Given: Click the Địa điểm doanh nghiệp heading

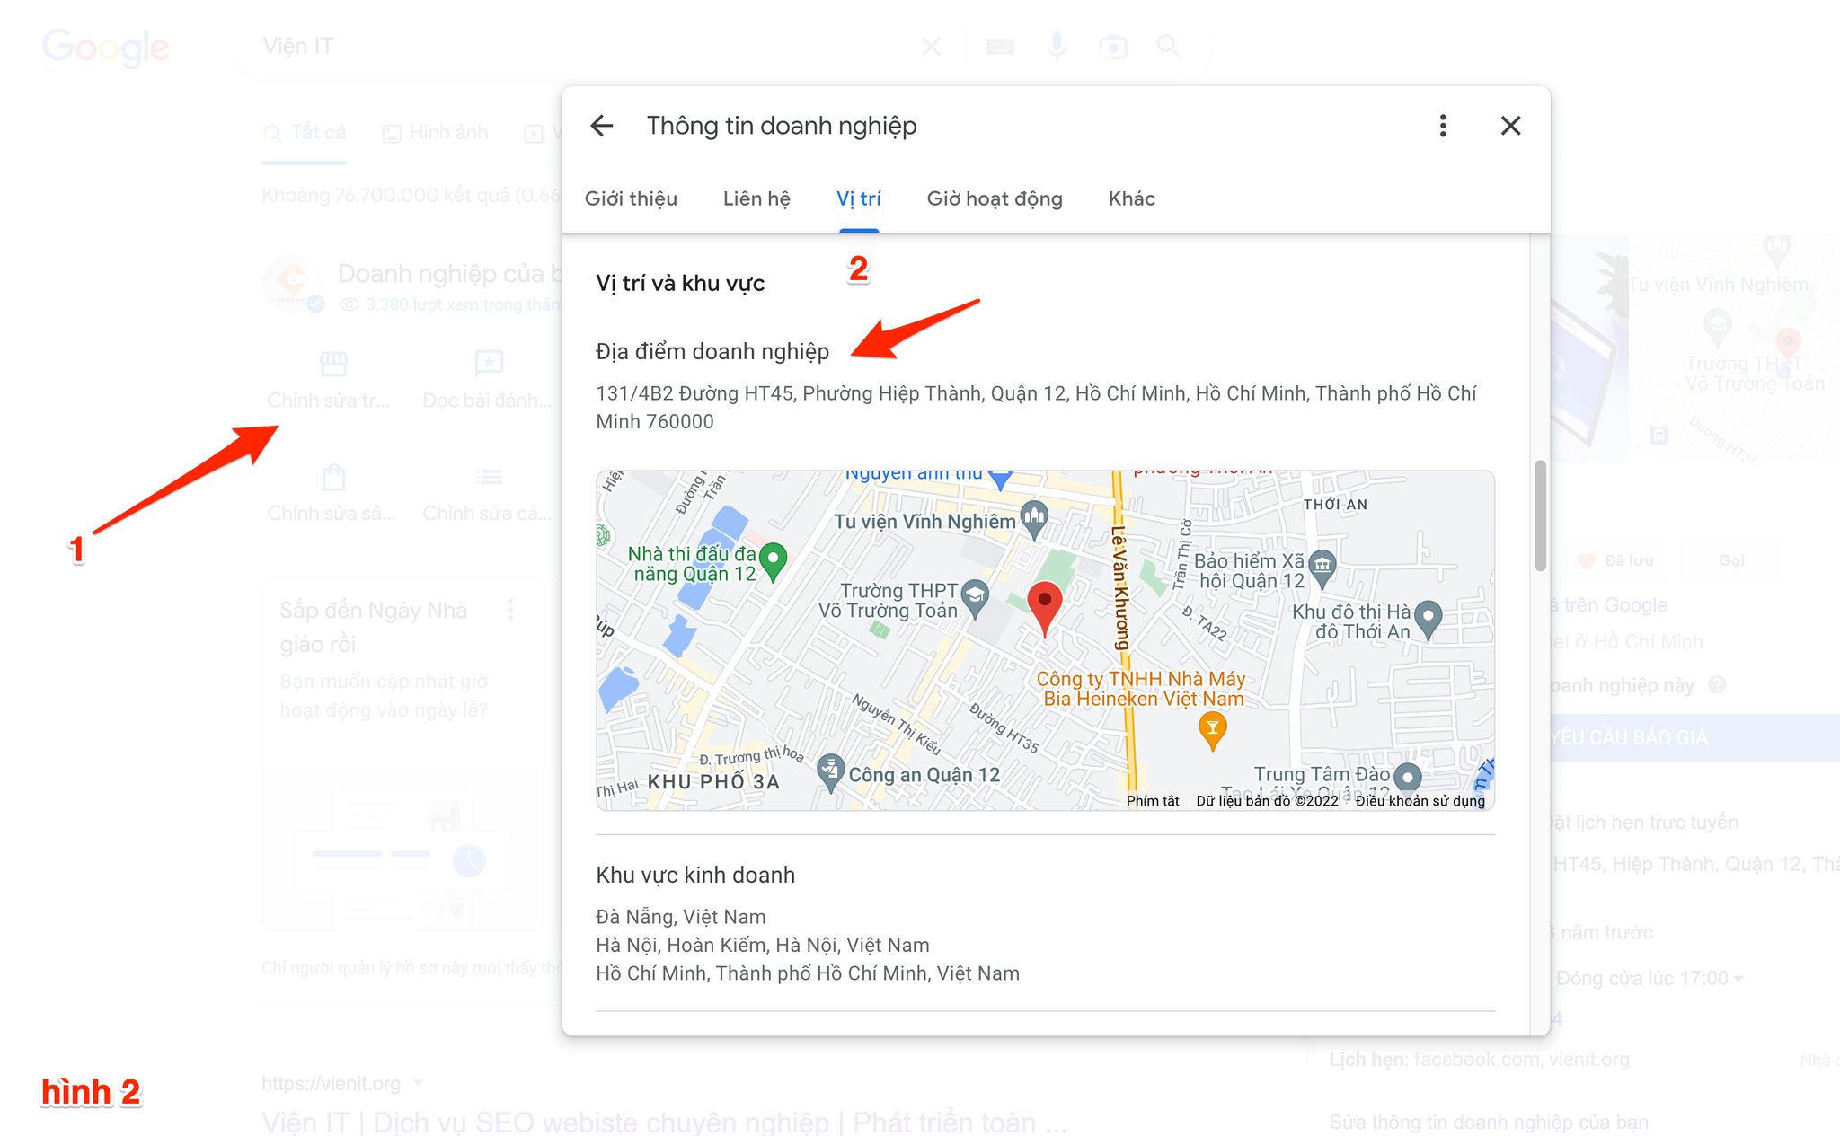Looking at the screenshot, I should click(712, 351).
